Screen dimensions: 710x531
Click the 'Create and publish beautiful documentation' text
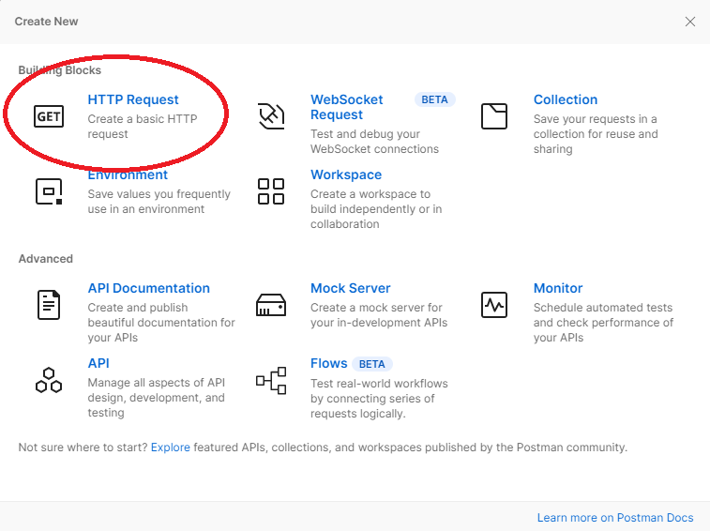tap(161, 323)
